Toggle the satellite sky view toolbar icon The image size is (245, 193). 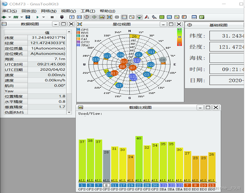109,17
